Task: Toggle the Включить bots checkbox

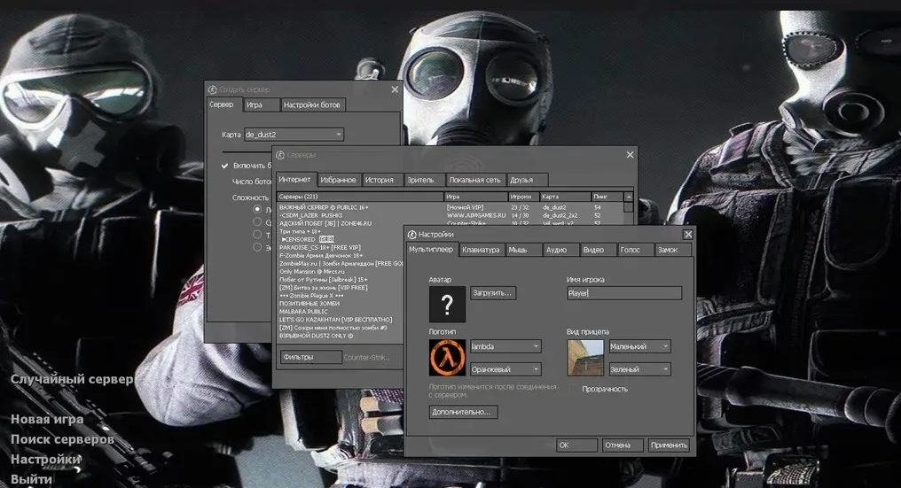Action: click(x=225, y=166)
